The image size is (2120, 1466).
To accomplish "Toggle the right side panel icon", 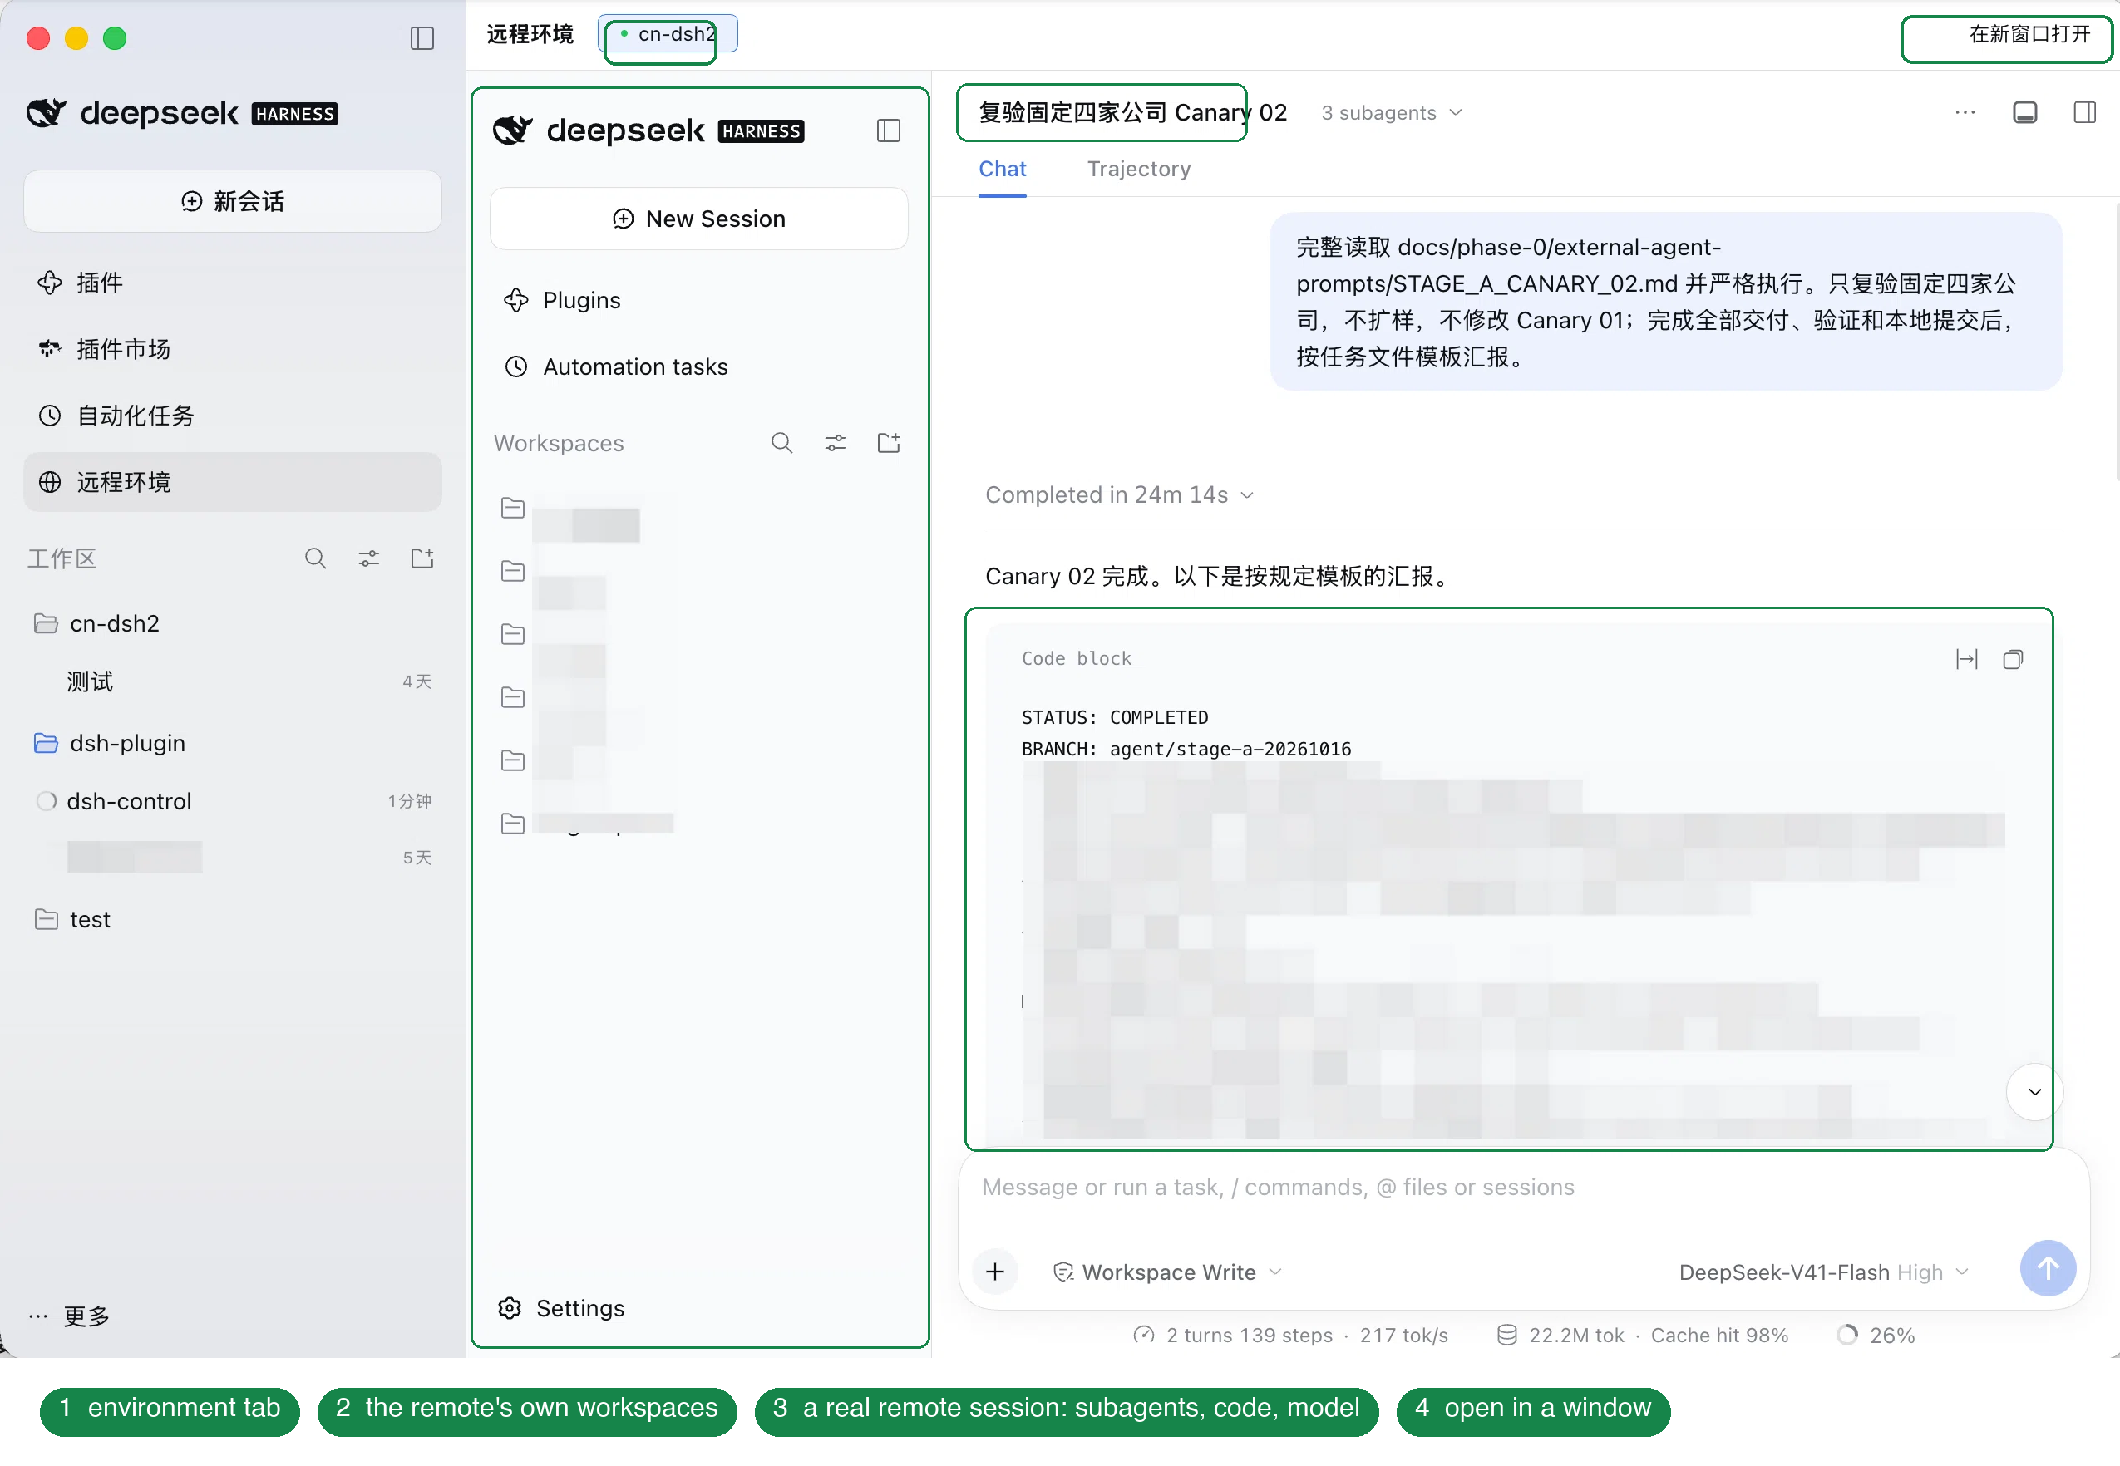I will (2083, 112).
